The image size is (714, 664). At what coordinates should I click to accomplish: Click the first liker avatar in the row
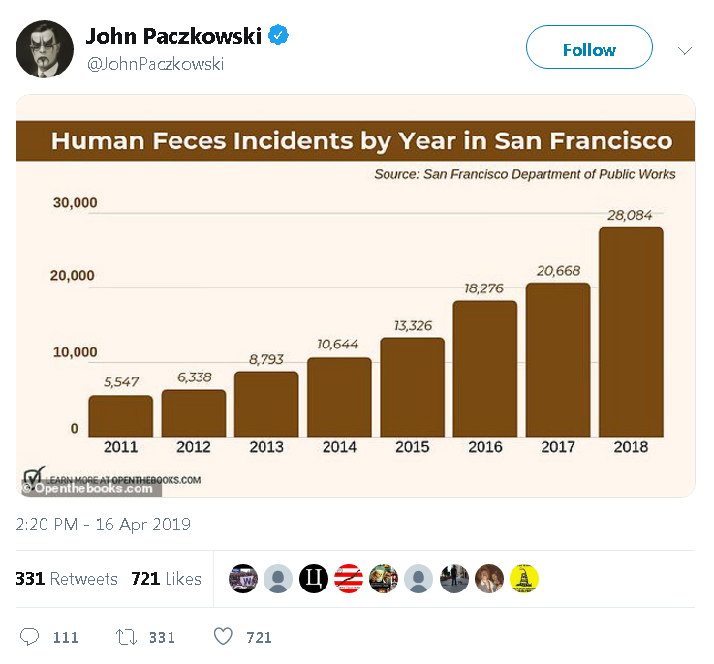click(x=243, y=579)
